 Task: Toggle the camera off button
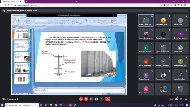click(x=86, y=99)
